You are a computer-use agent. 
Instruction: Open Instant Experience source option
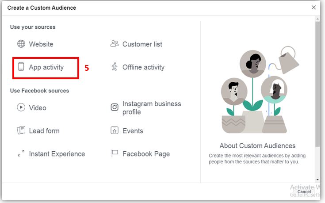coord(57,154)
